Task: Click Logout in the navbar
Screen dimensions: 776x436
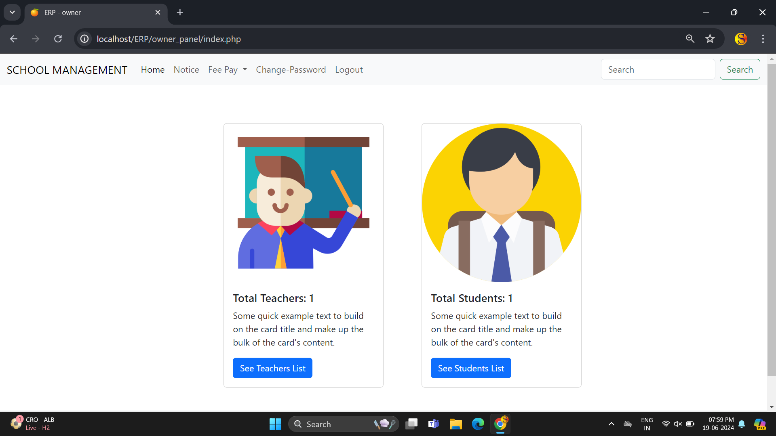Action: 349,70
